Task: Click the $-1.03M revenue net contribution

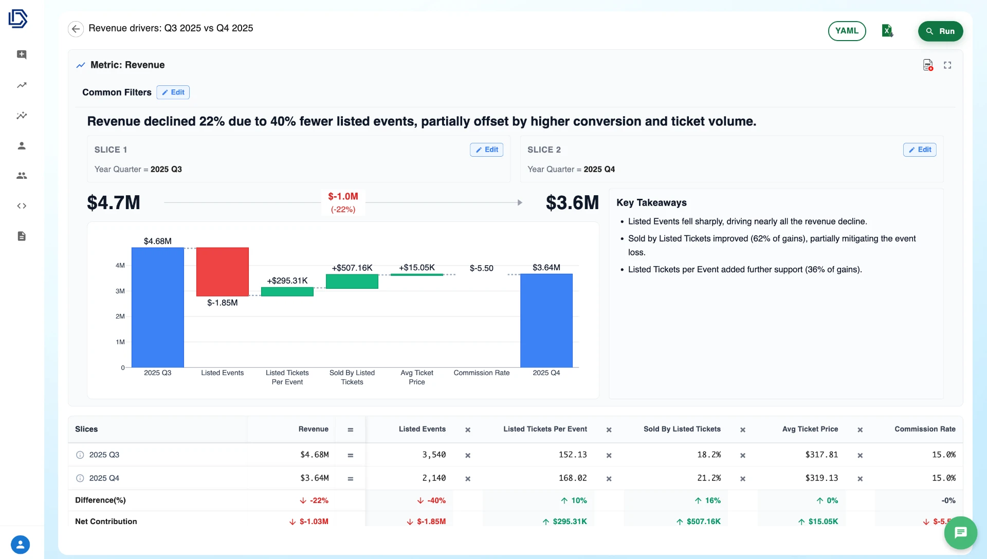Action: 308,522
